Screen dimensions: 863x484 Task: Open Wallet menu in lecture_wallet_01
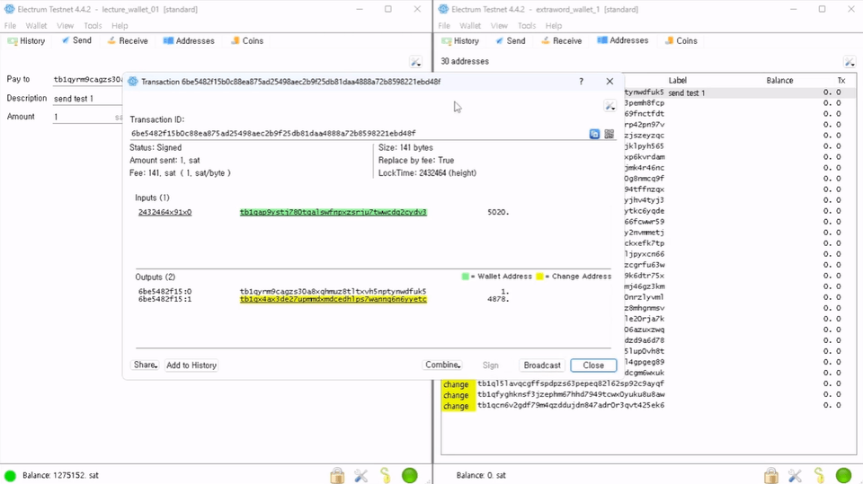pyautogui.click(x=36, y=26)
